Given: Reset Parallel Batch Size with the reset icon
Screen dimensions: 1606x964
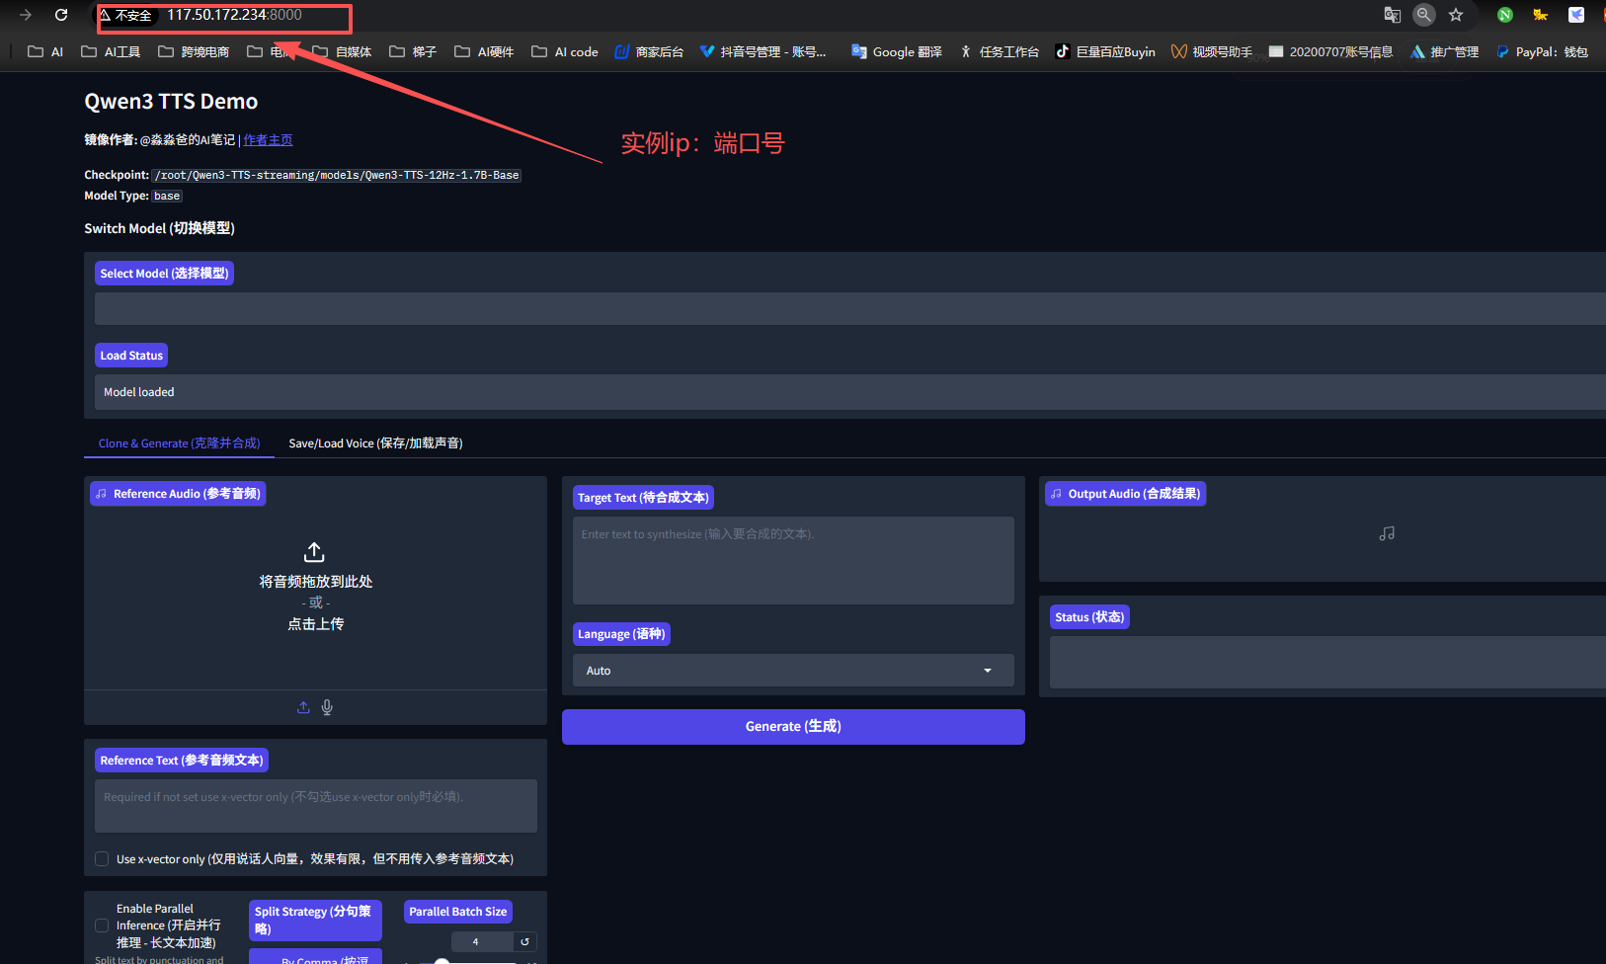Looking at the screenshot, I should click(525, 941).
